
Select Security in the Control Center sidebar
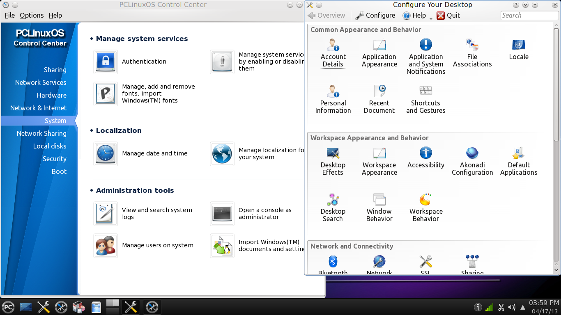(x=54, y=159)
